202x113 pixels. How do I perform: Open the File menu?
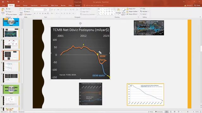point(3,5)
